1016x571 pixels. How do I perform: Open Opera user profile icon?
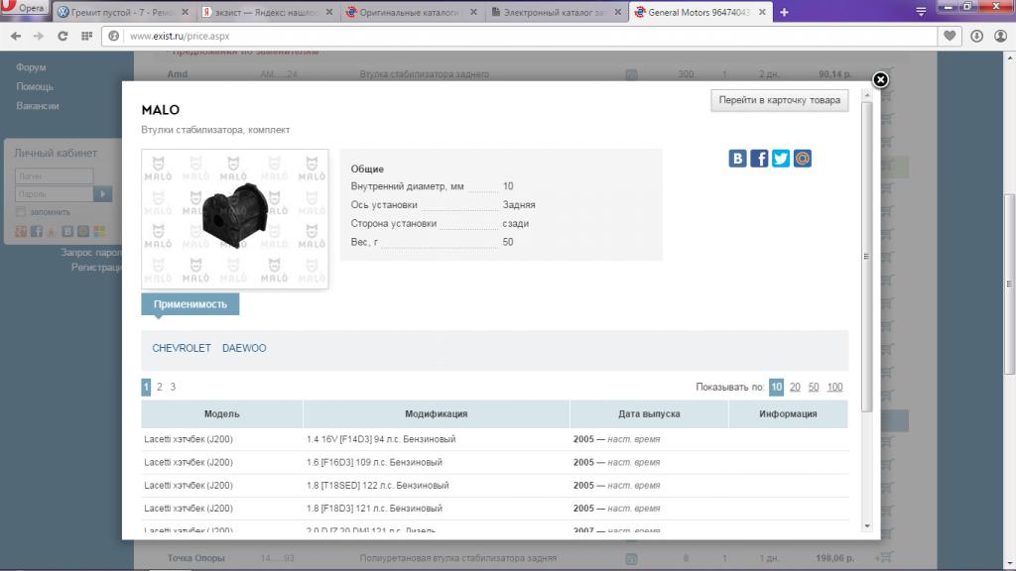point(1000,37)
